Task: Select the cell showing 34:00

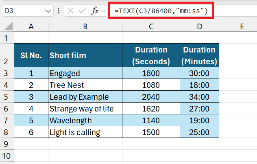Action: click(x=200, y=97)
